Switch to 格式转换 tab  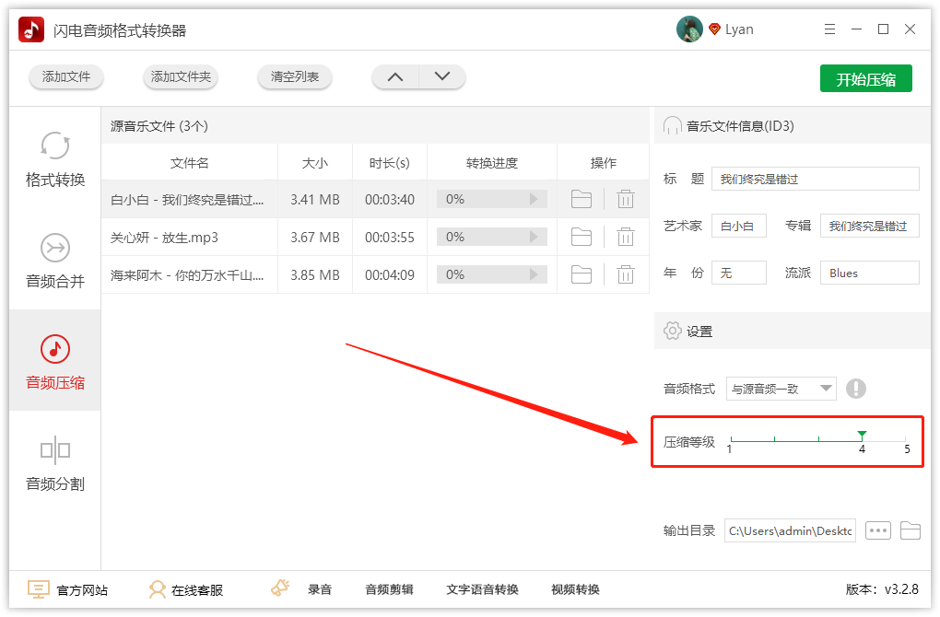(55, 159)
